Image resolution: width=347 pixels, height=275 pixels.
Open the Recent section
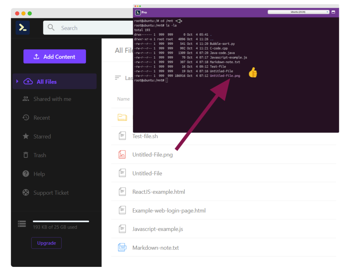42,118
